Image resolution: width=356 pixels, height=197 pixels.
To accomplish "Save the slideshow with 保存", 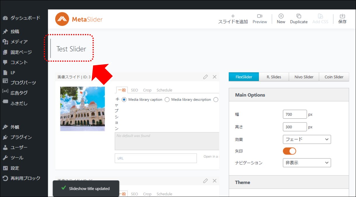I will tap(343, 19).
